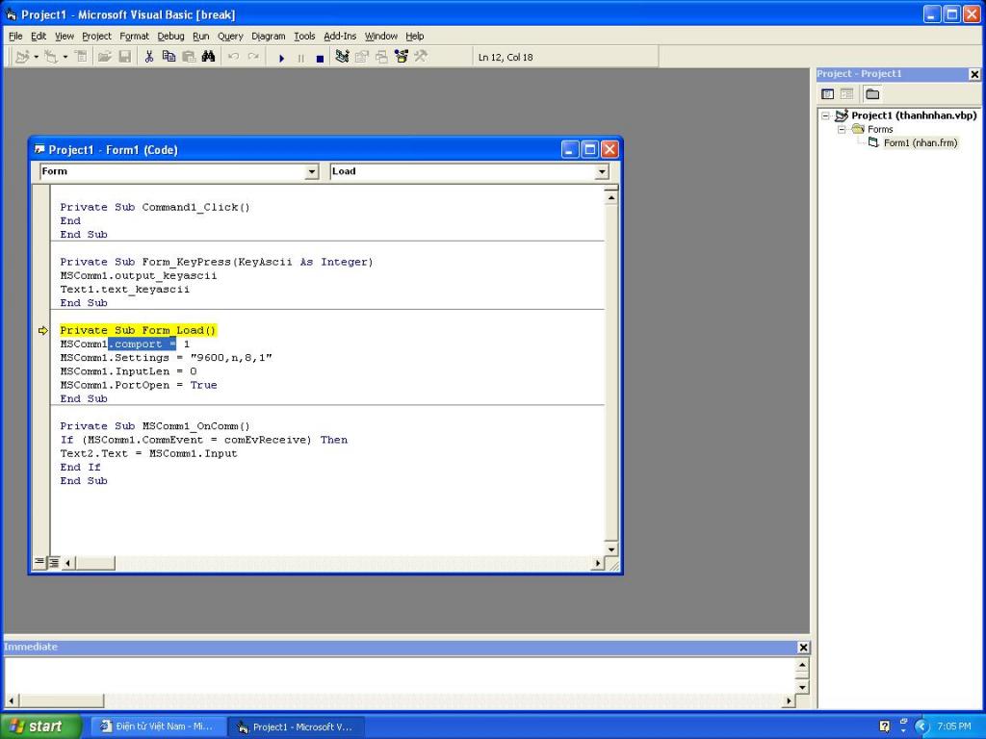986x739 pixels.
Task: Collapse the Project1 (thanhnhan.vbp) tree node
Action: (825, 115)
